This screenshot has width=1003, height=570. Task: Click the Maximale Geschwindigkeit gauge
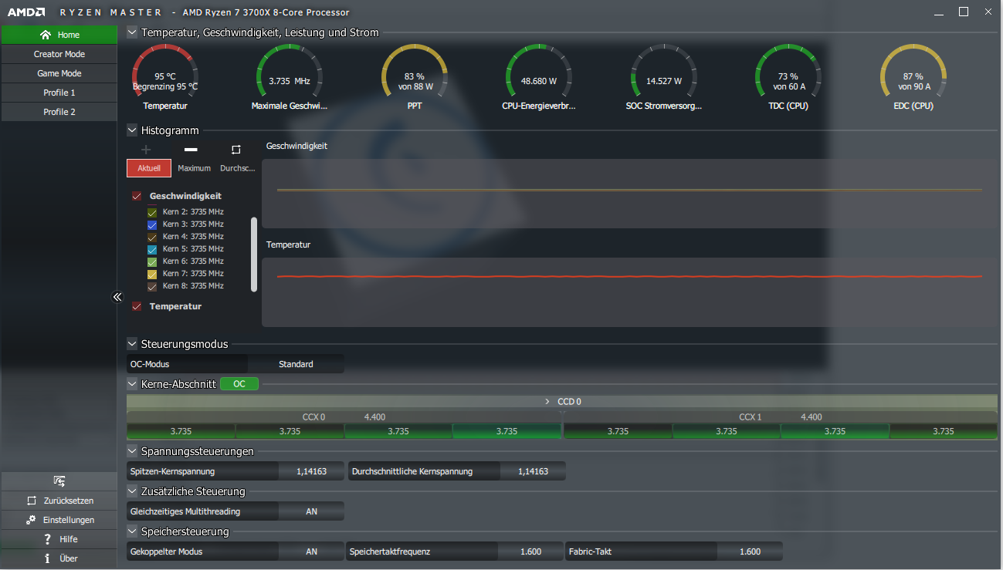tap(290, 76)
